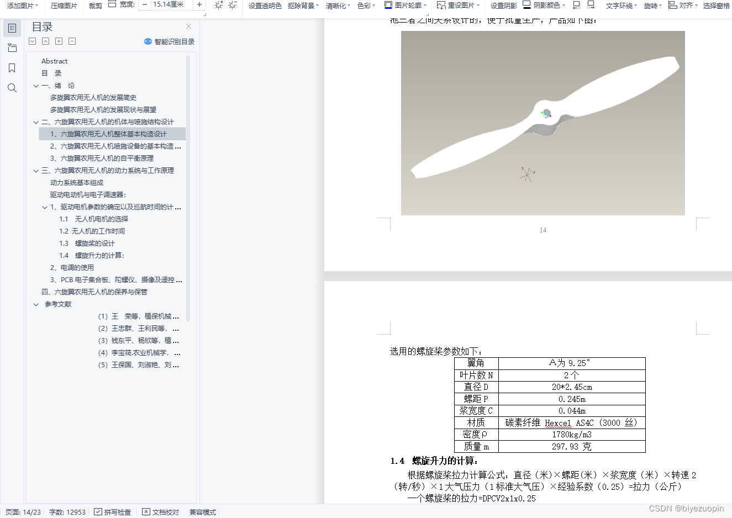Collapse the 一、绪 论 section
The width and height of the screenshot is (732, 518).
(36, 86)
